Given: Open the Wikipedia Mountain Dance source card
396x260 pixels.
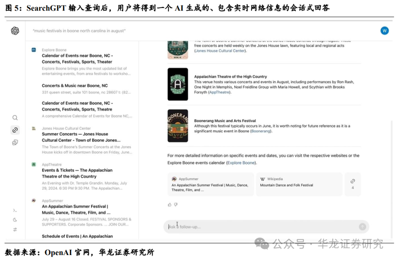Looking at the screenshot, I should (x=299, y=184).
